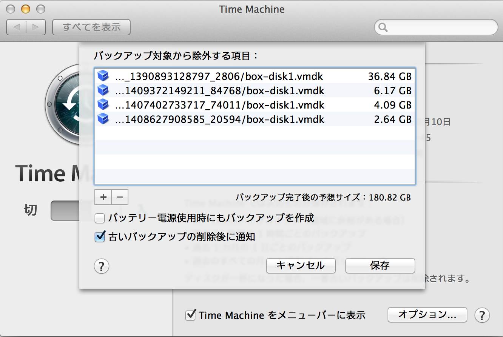Click the キャンセル button

(x=301, y=266)
